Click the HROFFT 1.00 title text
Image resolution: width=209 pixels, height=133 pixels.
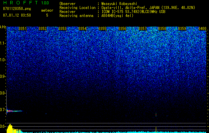pyautogui.click(x=26, y=3)
